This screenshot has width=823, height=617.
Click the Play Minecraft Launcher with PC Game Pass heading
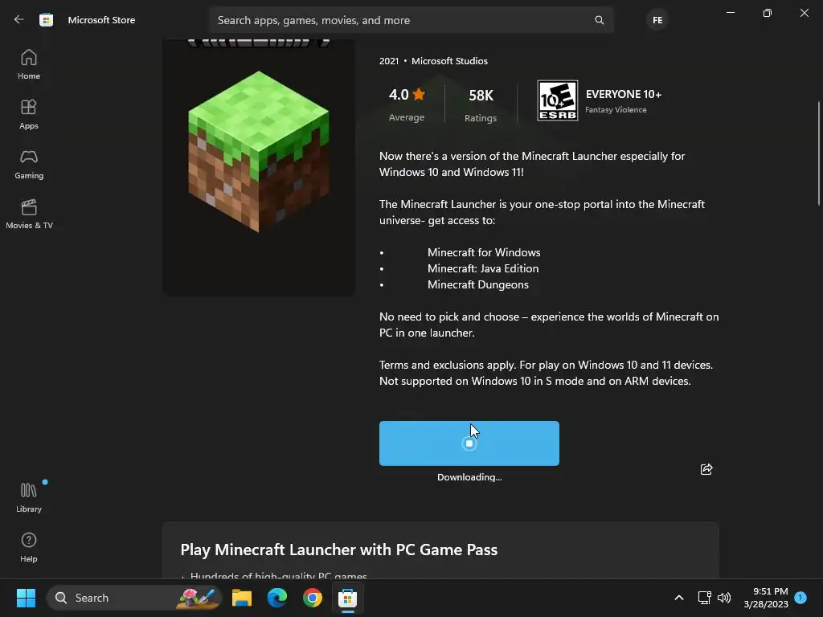pyautogui.click(x=339, y=550)
